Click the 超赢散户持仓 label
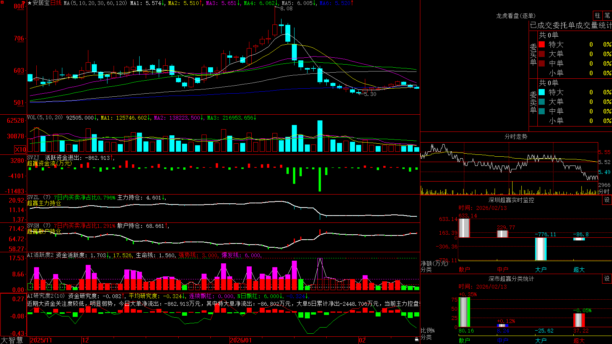The width and height of the screenshot is (612, 344). tap(44, 231)
